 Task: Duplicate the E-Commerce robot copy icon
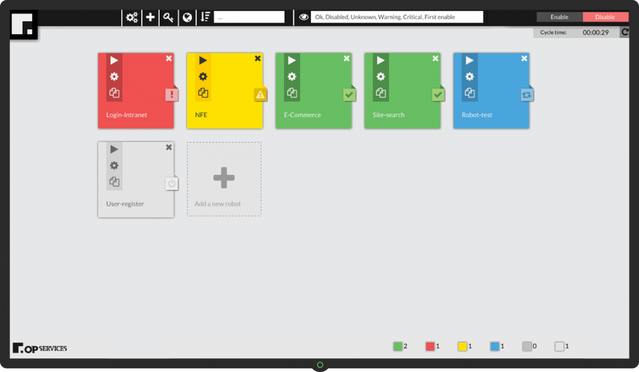click(x=292, y=93)
